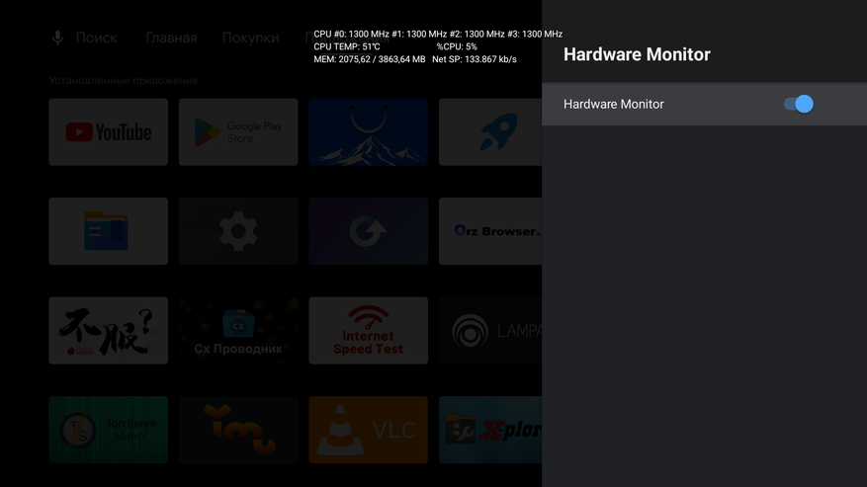Open TorrServe MatriX tile

tap(109, 430)
